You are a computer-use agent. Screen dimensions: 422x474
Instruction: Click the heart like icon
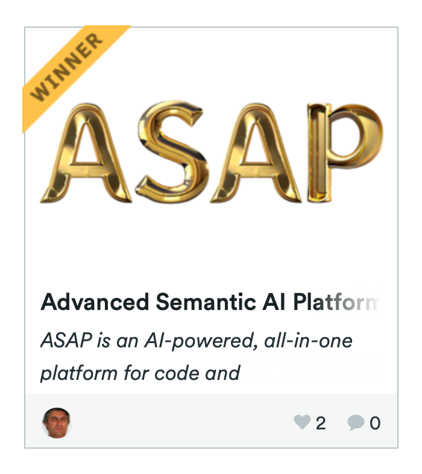click(301, 423)
